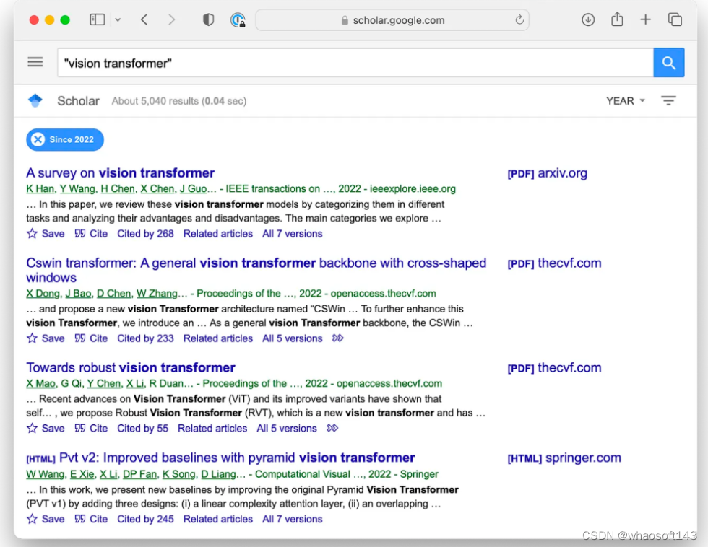Open the Share menu

click(617, 19)
